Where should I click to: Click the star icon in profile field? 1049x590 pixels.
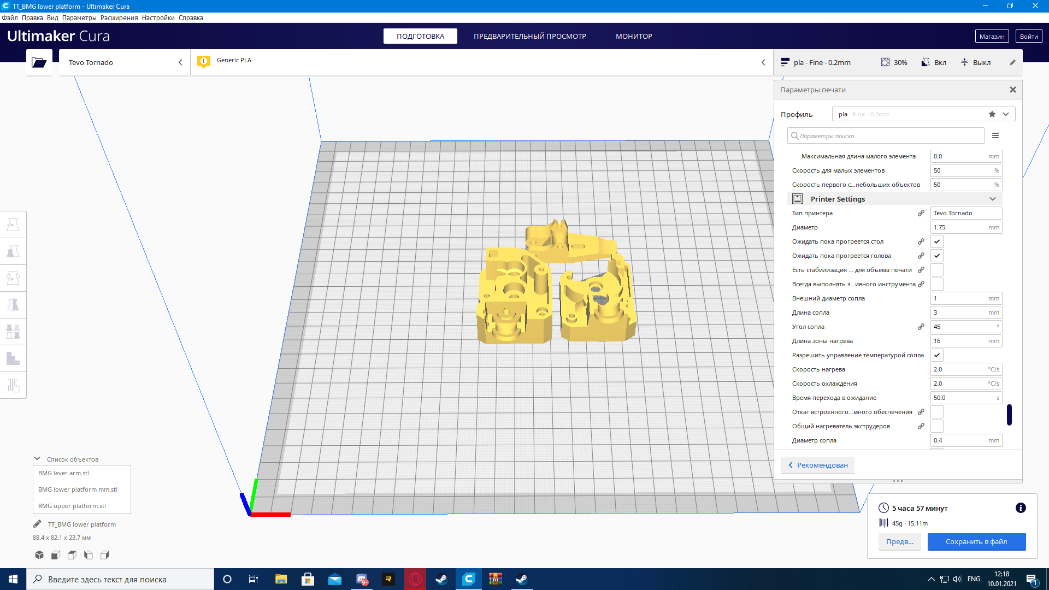(x=992, y=114)
